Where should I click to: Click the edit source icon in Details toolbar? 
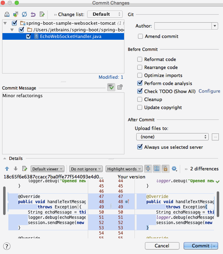tap(24, 169)
